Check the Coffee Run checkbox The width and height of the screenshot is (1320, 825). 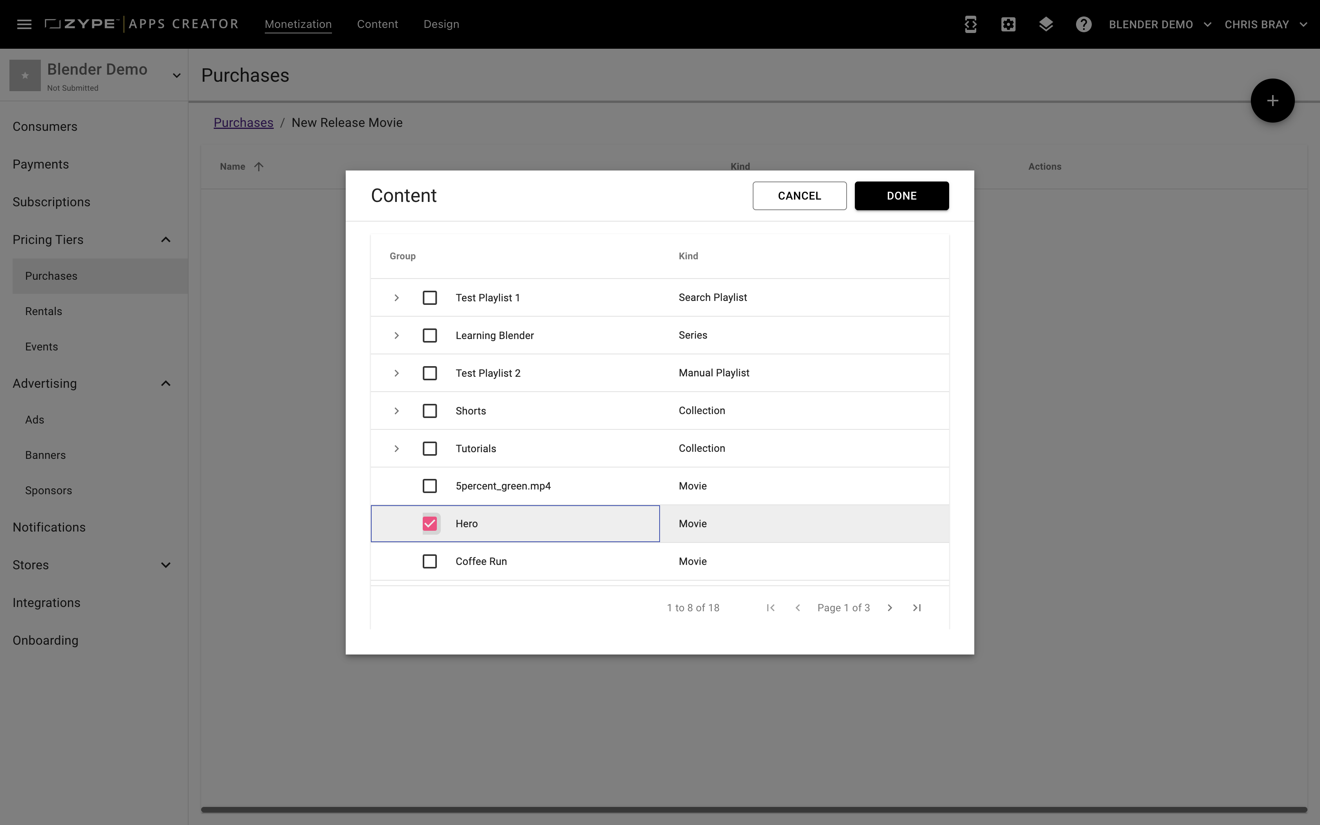(430, 561)
